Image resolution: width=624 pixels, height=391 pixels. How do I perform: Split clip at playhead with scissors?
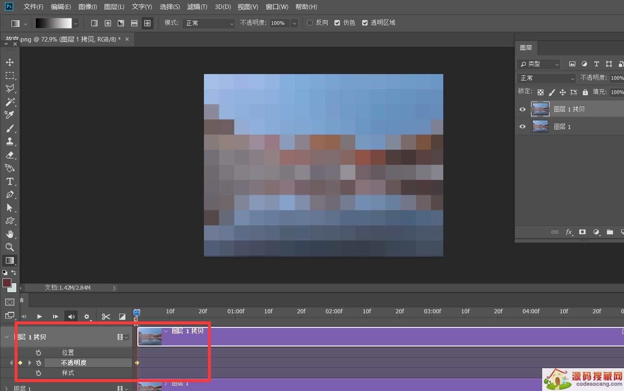tap(106, 317)
